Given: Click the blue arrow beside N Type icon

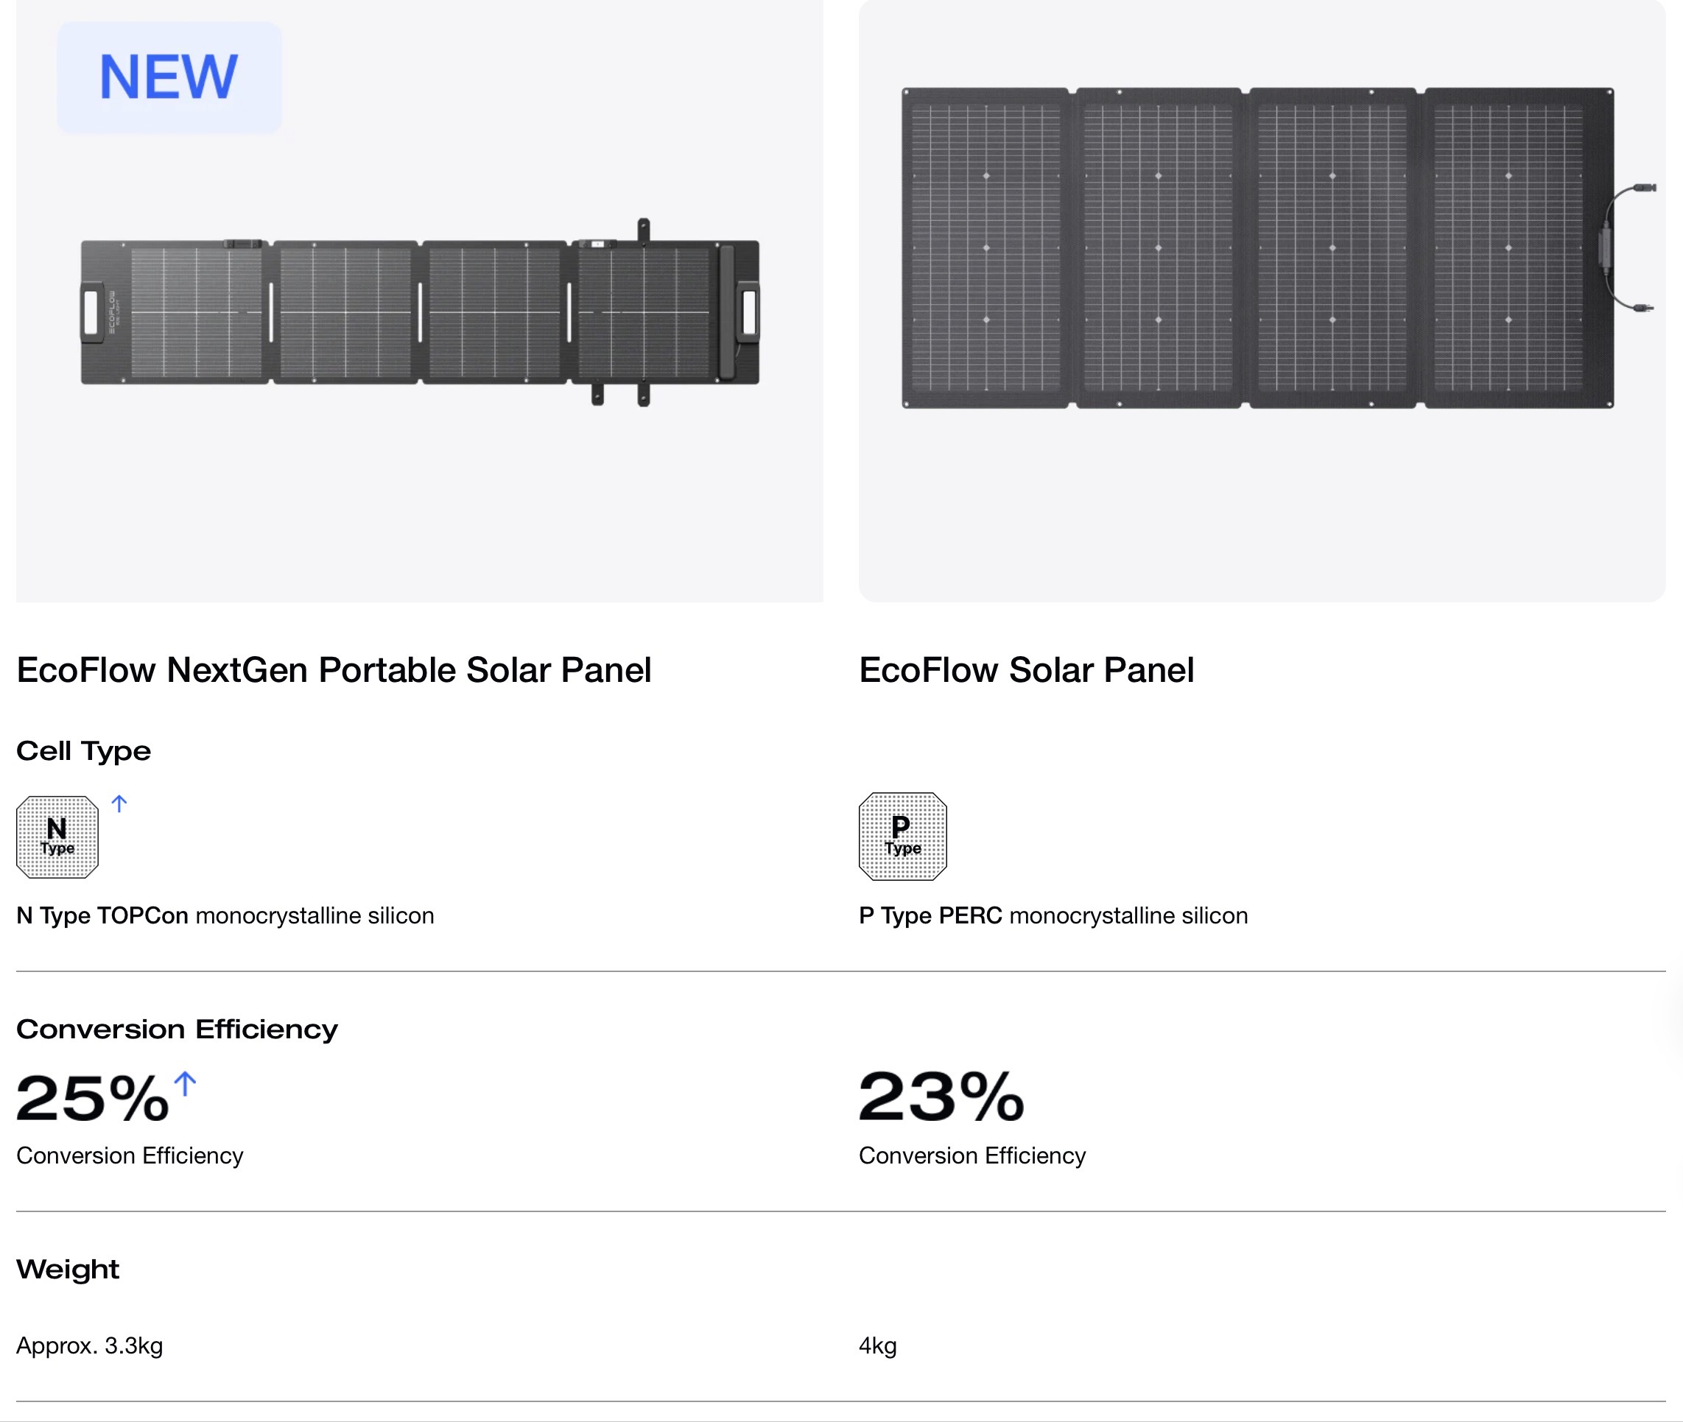Looking at the screenshot, I should point(119,803).
